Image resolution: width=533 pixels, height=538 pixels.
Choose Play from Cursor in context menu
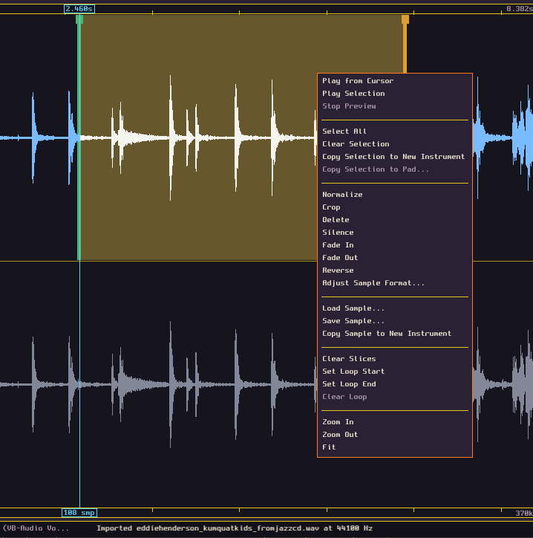point(395,81)
